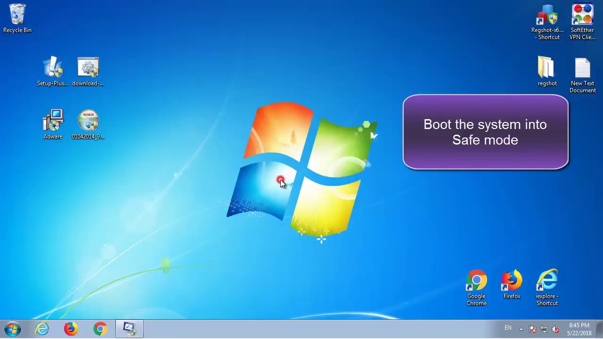The image size is (603, 339).
Task: Open the active taskbar program button
Action: pos(130,329)
